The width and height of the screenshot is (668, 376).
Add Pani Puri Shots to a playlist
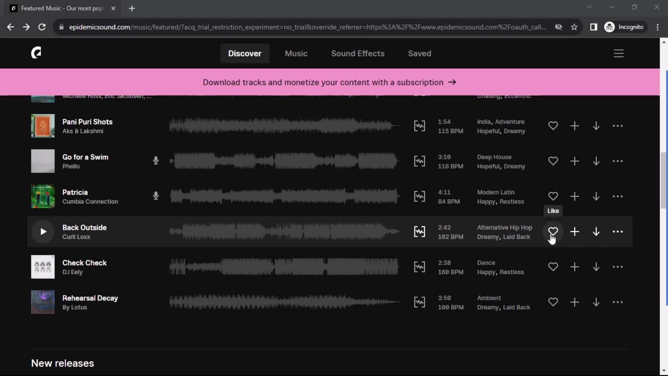(574, 126)
